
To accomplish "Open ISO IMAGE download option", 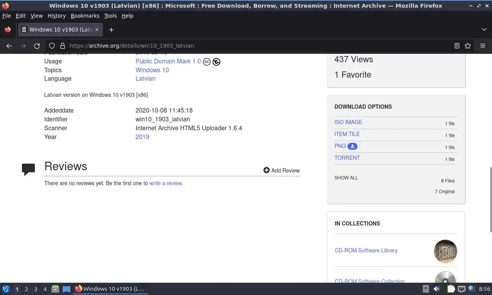I will coord(348,122).
